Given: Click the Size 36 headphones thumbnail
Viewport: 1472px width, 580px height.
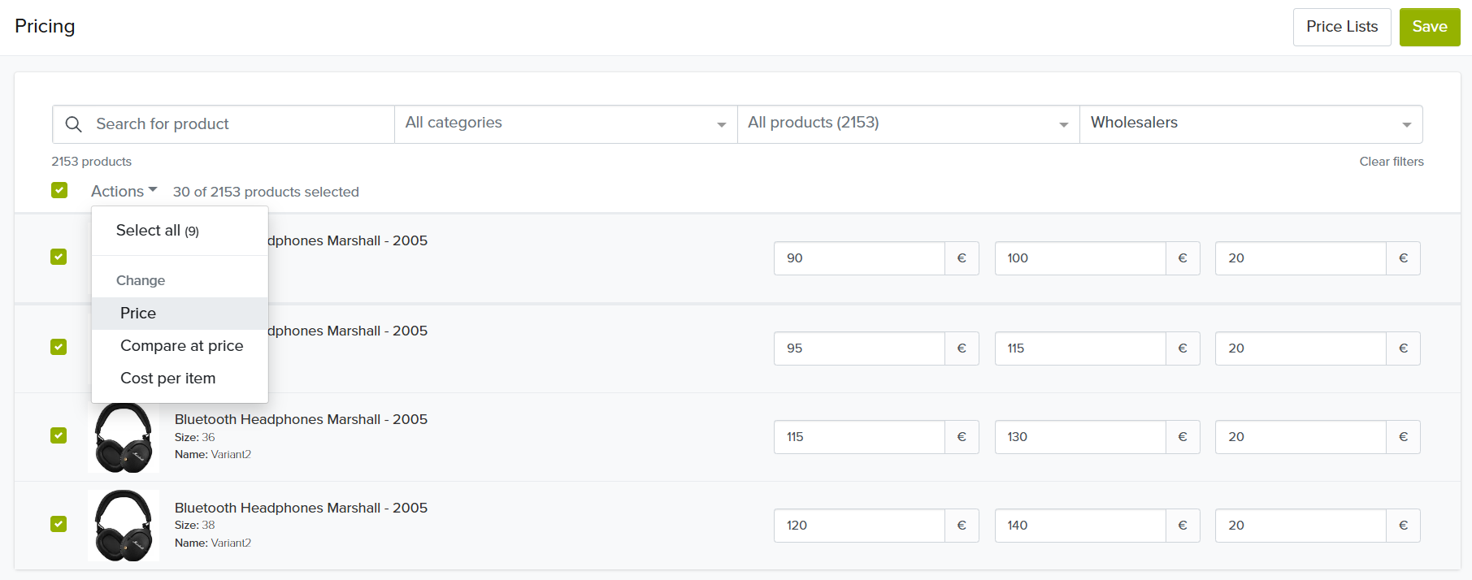Looking at the screenshot, I should (124, 437).
